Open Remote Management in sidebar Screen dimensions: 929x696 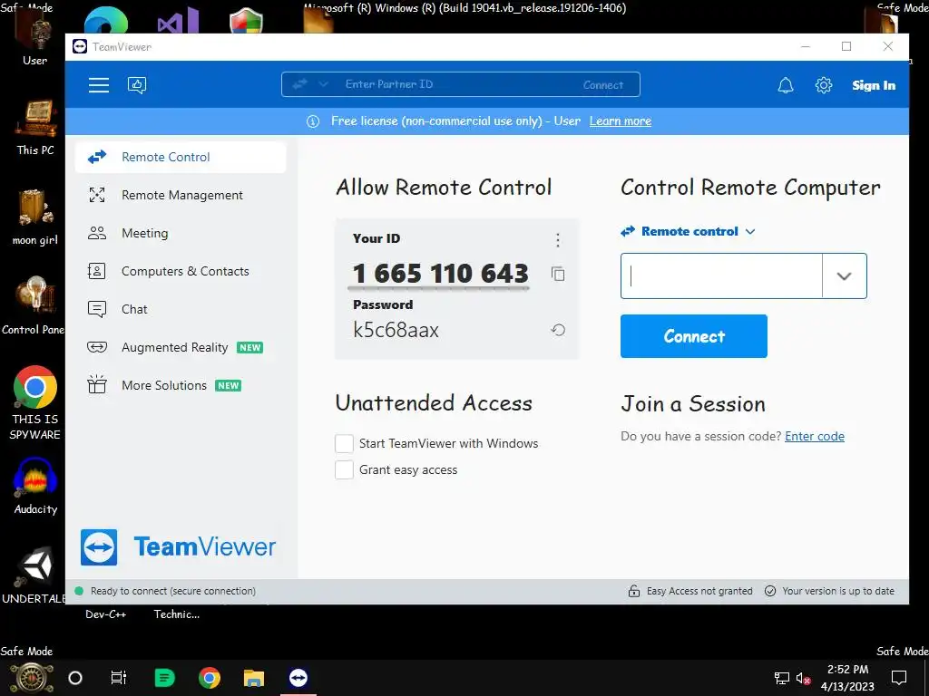pos(181,196)
